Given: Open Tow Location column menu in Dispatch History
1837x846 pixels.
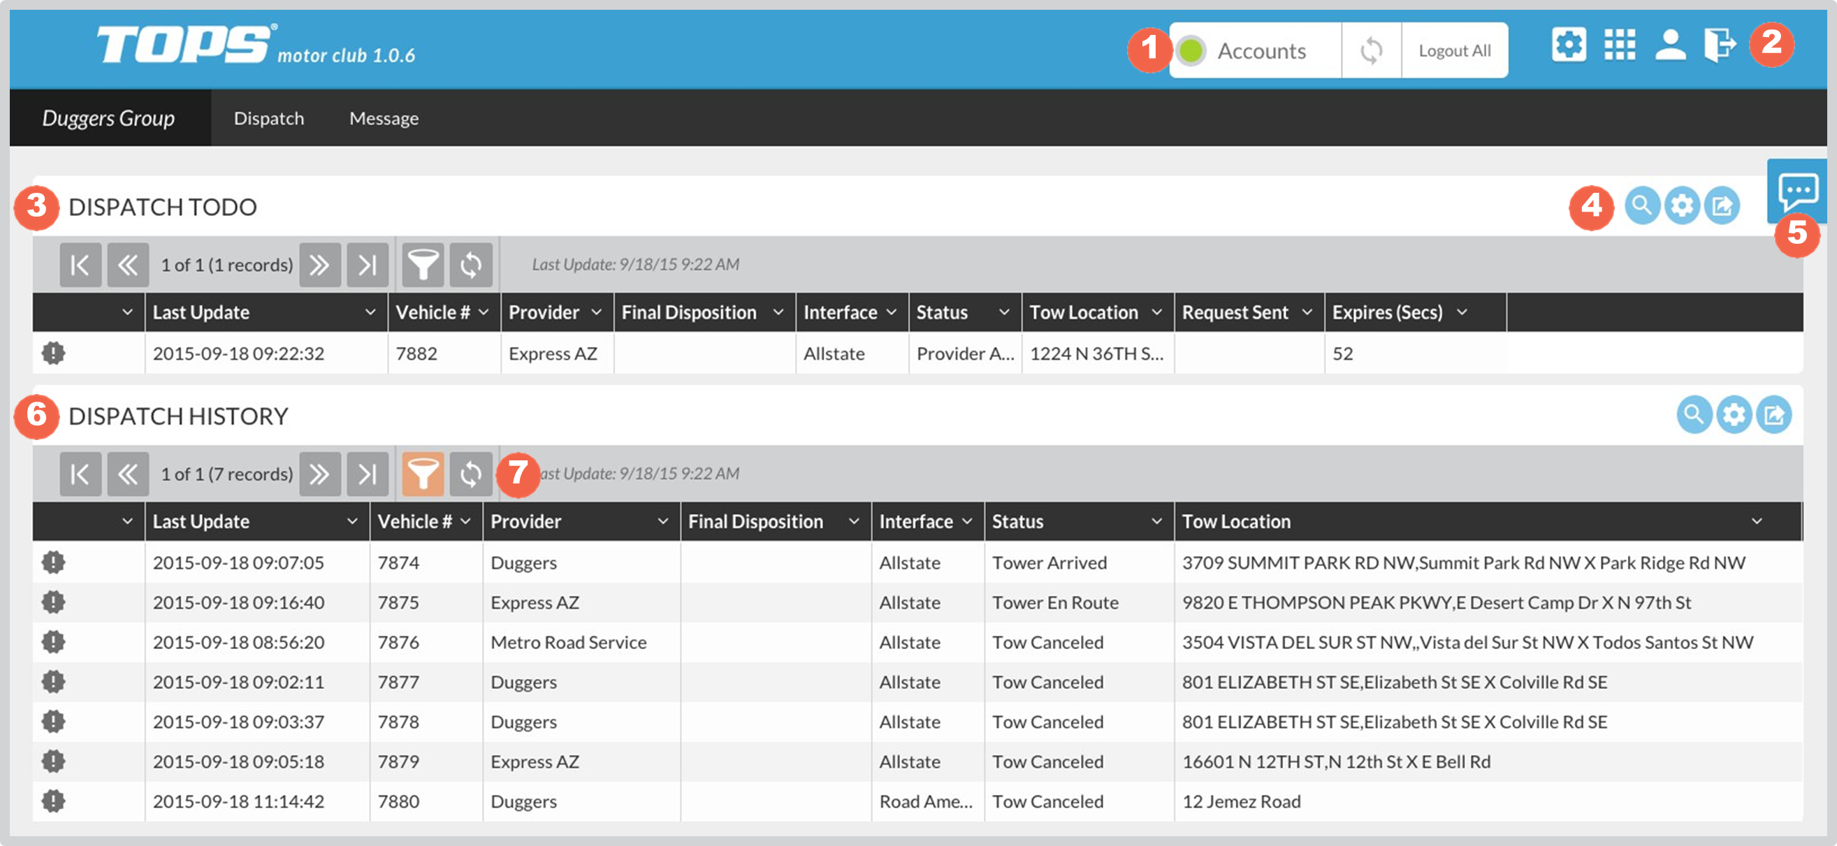Looking at the screenshot, I should (x=1757, y=521).
